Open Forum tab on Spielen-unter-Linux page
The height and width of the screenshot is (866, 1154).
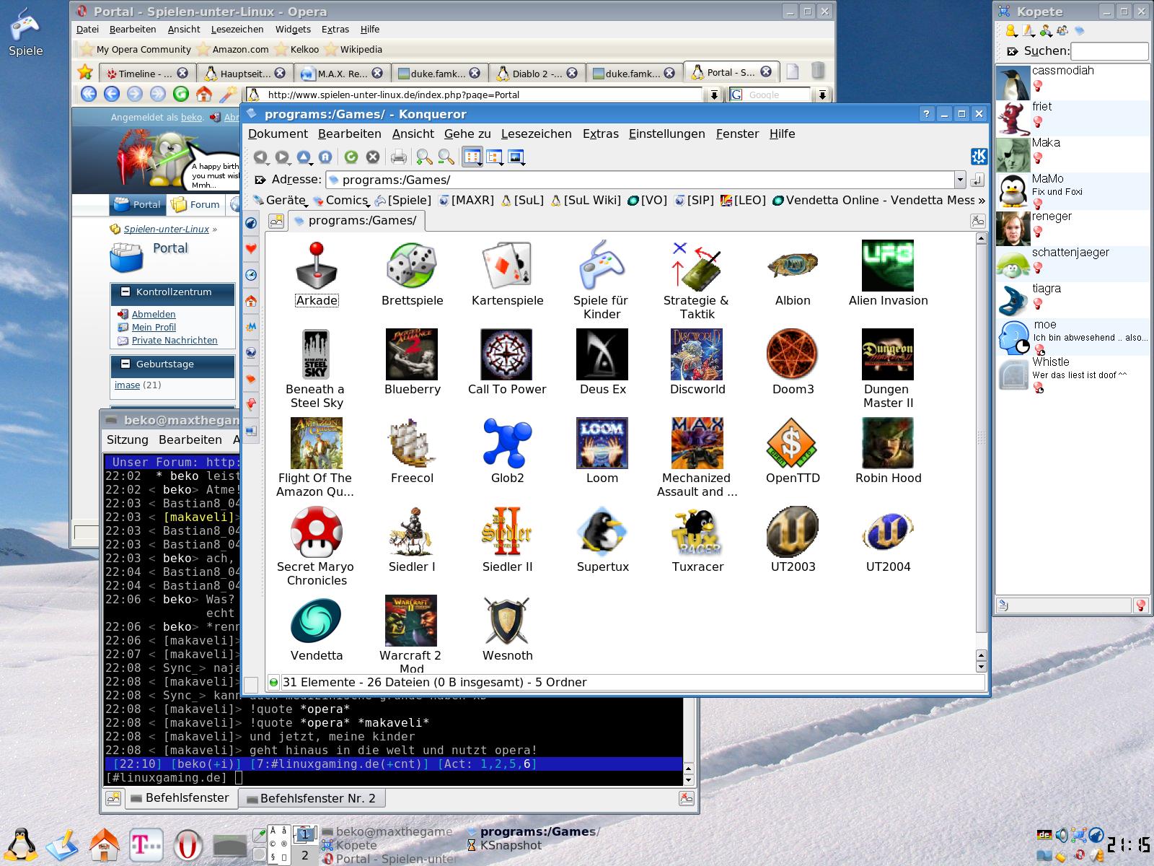(196, 204)
